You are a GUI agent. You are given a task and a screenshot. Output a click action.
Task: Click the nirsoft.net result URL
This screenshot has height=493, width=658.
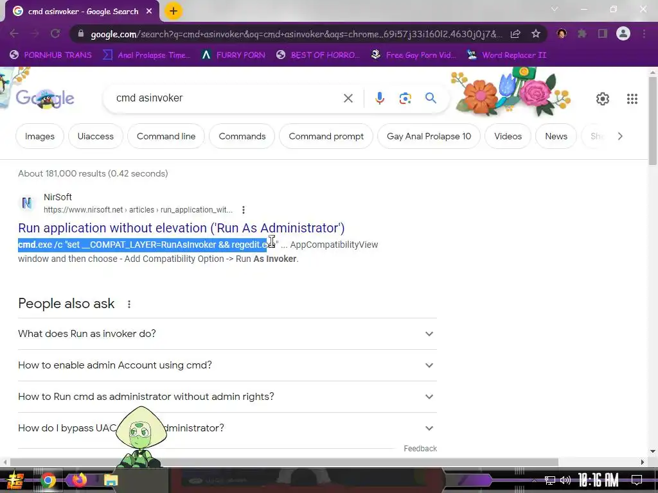[x=138, y=210]
